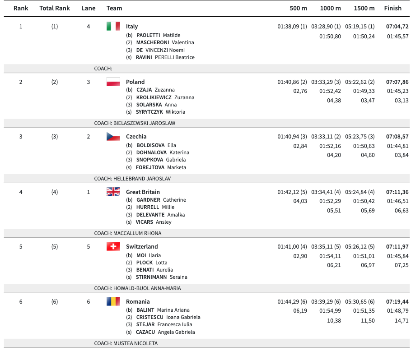Click the Team column header
The image size is (411, 351).
(114, 8)
